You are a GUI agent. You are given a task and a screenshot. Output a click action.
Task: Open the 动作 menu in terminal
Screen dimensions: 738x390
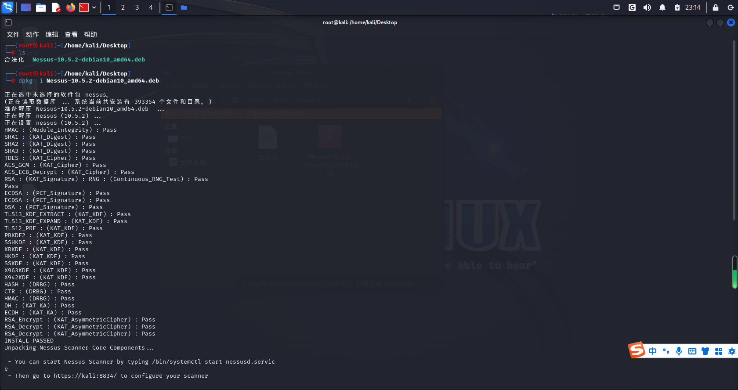click(x=33, y=35)
